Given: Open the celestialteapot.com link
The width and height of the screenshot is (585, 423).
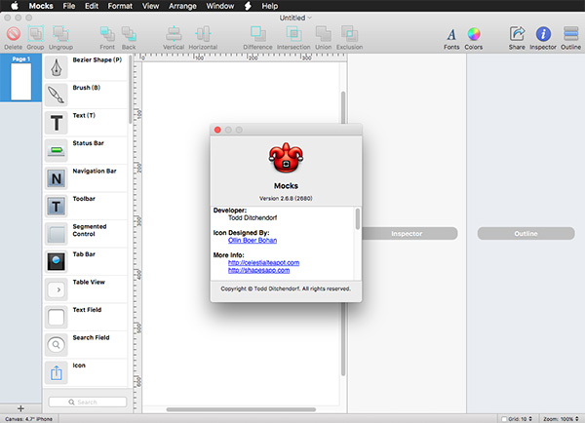Looking at the screenshot, I should 264,262.
